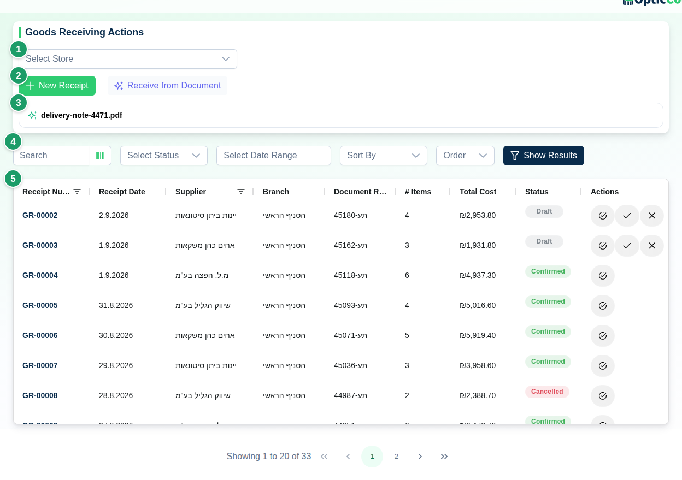Open receipt GR-00007
The width and height of the screenshot is (682, 480).
[x=40, y=365]
